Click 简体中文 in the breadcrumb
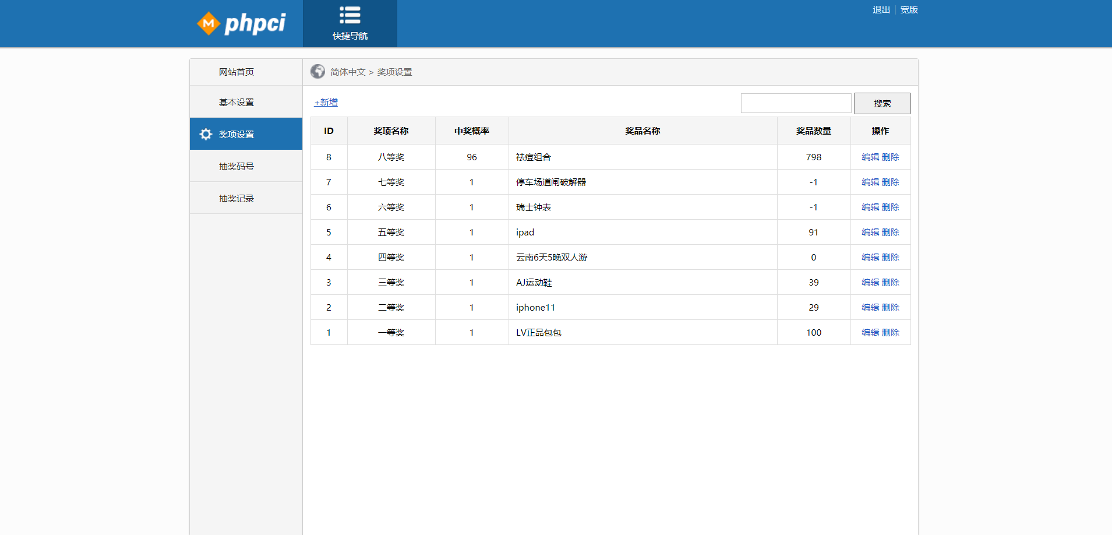 pos(348,72)
